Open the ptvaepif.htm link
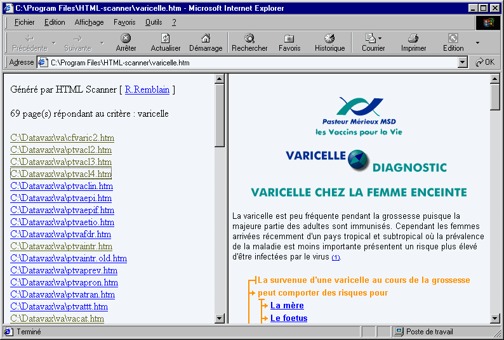 [62, 210]
